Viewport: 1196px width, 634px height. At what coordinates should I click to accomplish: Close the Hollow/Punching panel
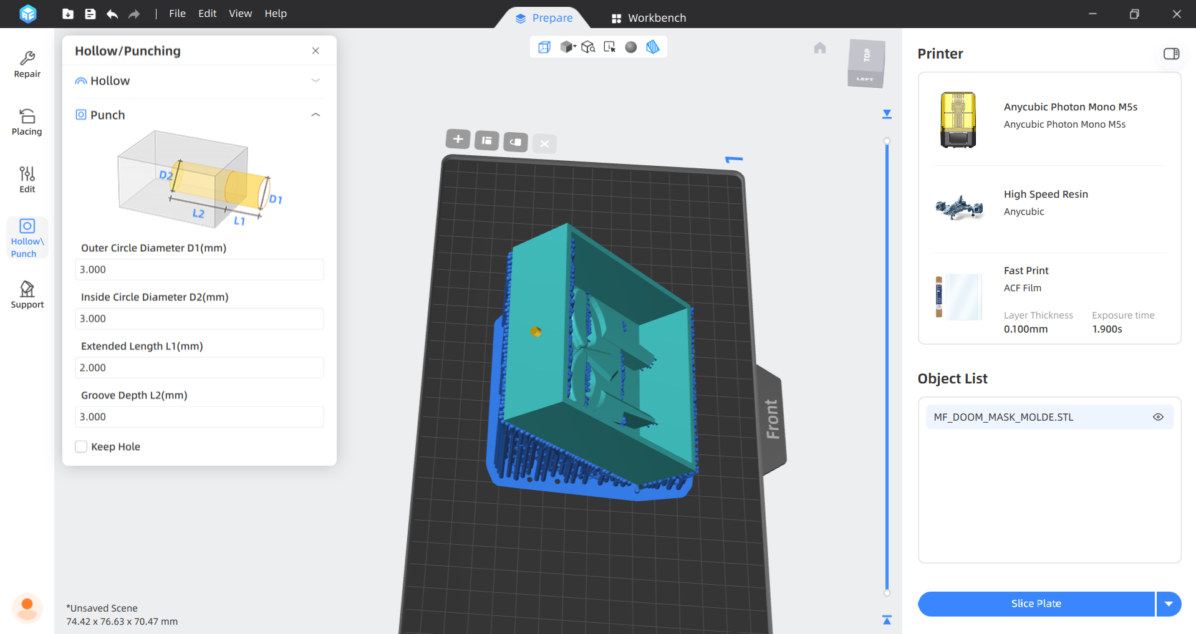(316, 50)
